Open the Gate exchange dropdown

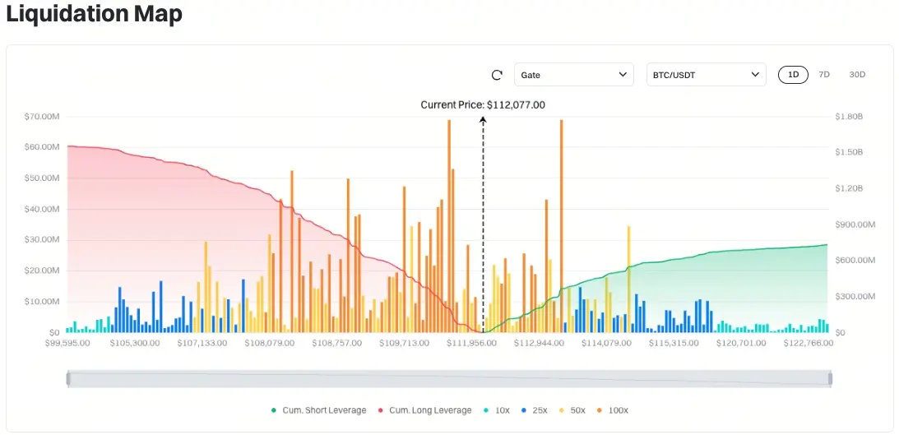coord(574,75)
